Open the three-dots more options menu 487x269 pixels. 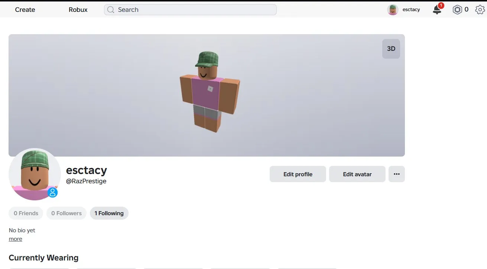[397, 174]
